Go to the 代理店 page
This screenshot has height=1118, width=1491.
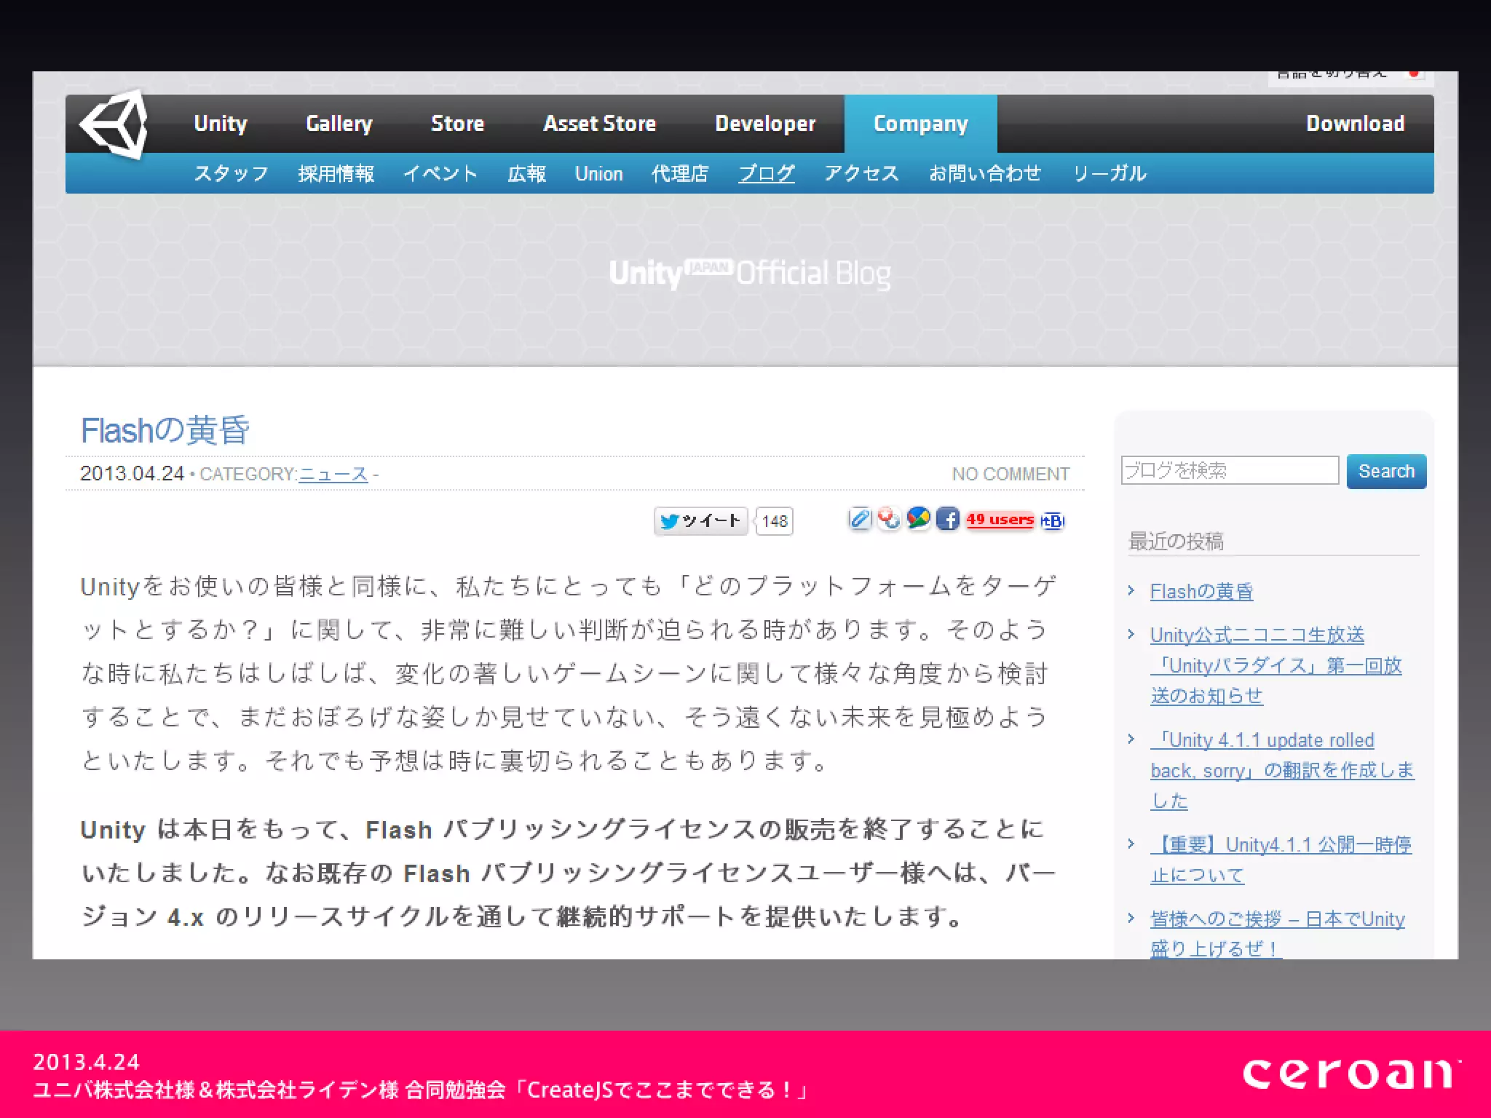pos(680,173)
